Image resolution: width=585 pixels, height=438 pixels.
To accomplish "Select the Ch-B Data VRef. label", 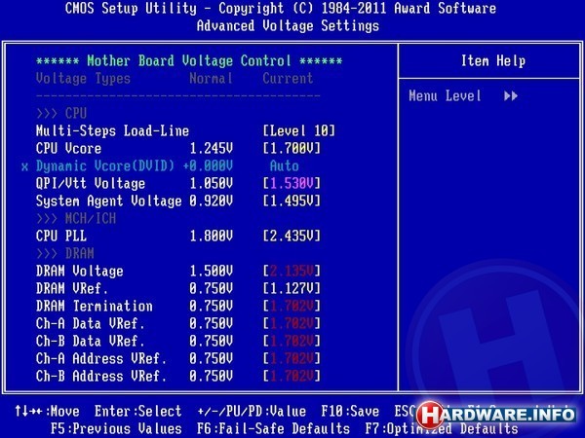I will point(91,342).
